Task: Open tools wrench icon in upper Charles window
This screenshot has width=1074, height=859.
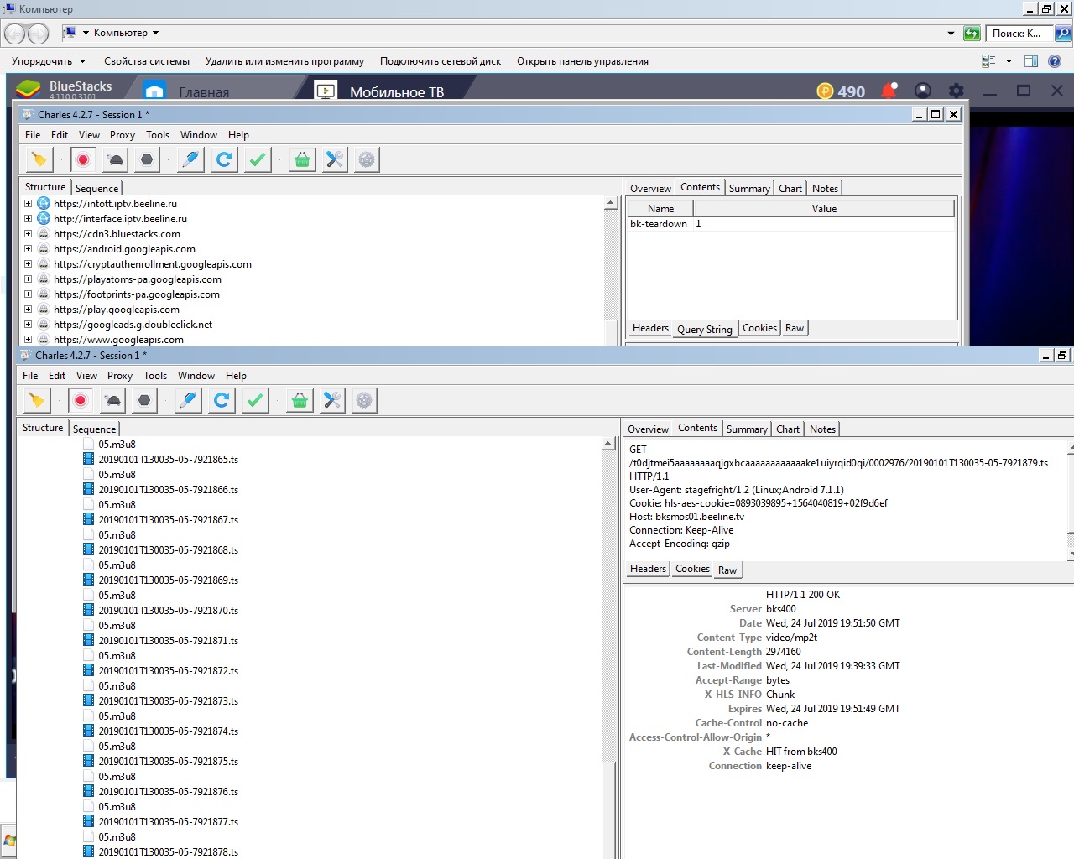Action: [335, 159]
